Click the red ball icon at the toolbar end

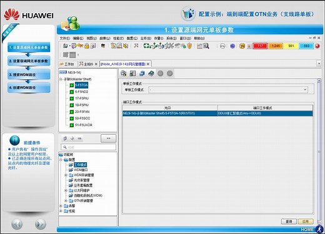click(317, 46)
